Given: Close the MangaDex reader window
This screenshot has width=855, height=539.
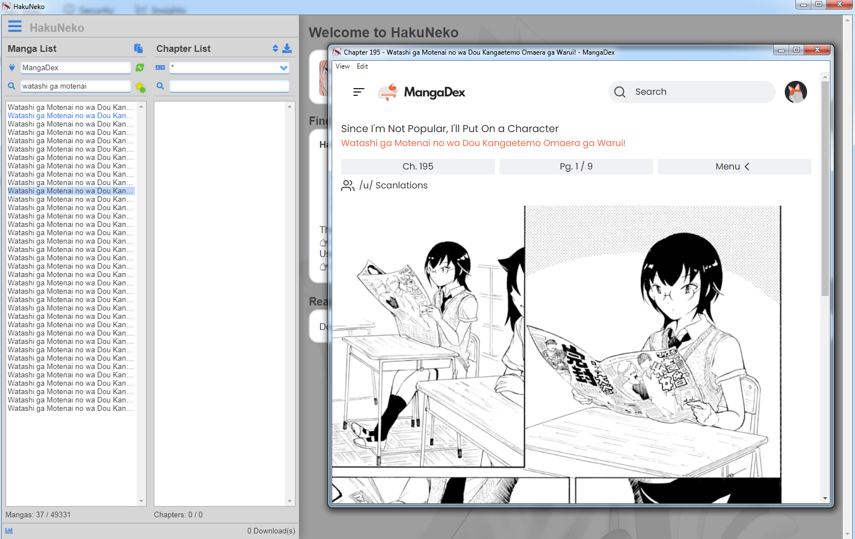Looking at the screenshot, I should point(817,50).
